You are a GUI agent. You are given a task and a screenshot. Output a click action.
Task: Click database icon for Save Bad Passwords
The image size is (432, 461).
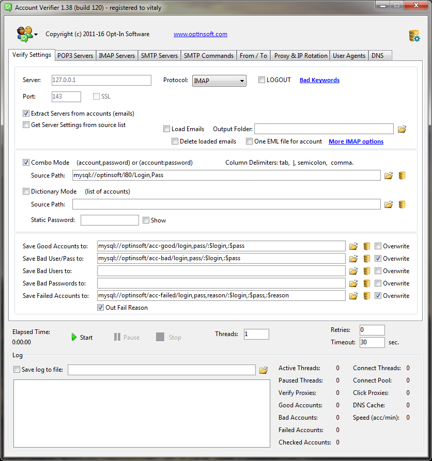pyautogui.click(x=367, y=283)
